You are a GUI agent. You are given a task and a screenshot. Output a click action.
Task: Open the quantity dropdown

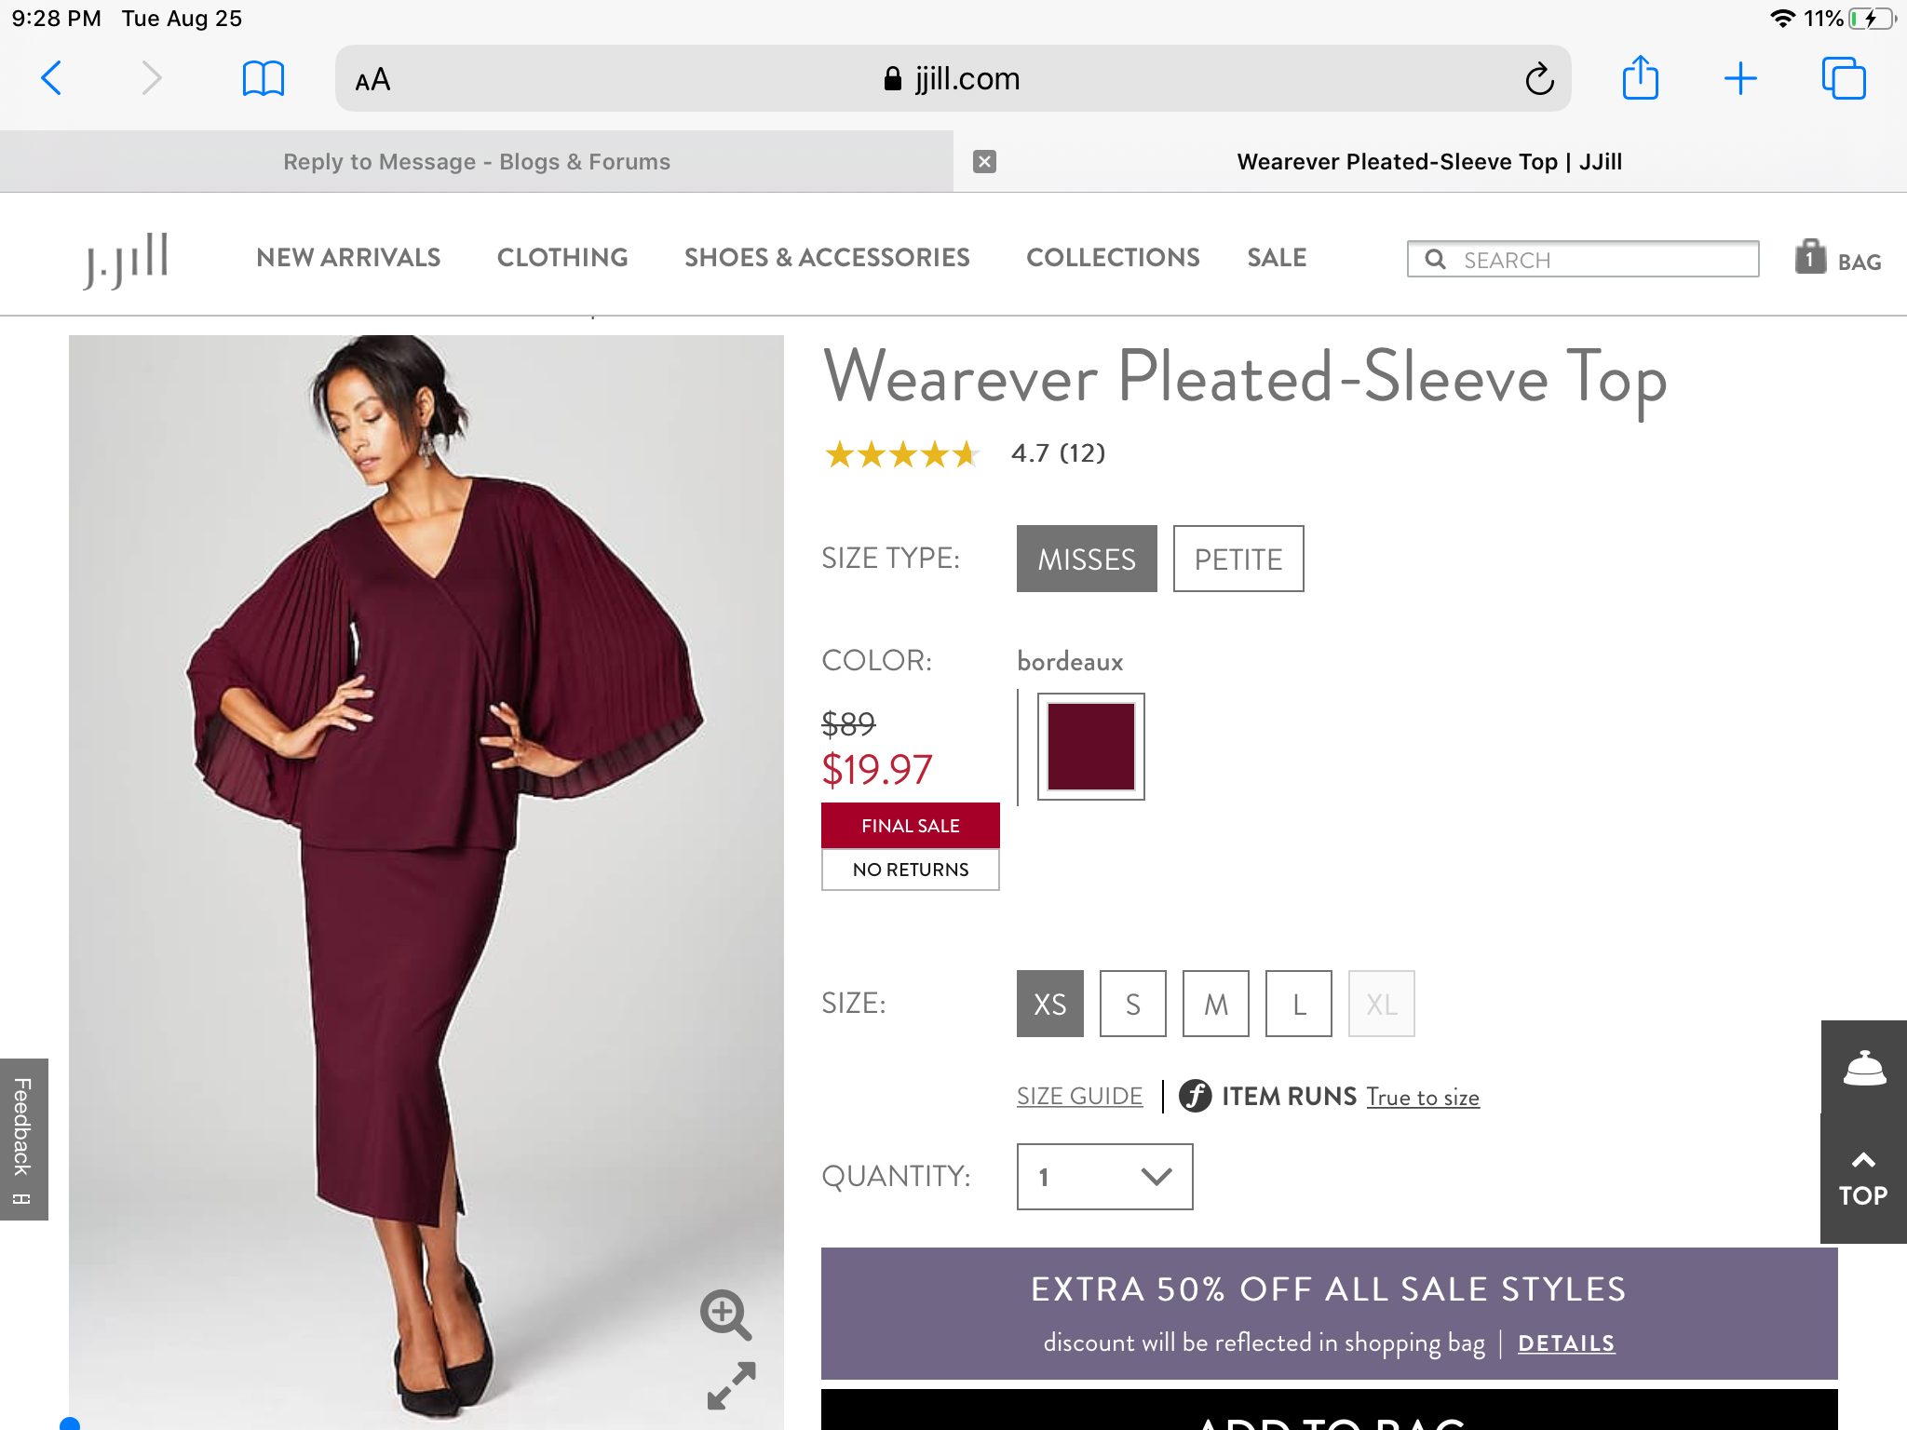coord(1104,1177)
